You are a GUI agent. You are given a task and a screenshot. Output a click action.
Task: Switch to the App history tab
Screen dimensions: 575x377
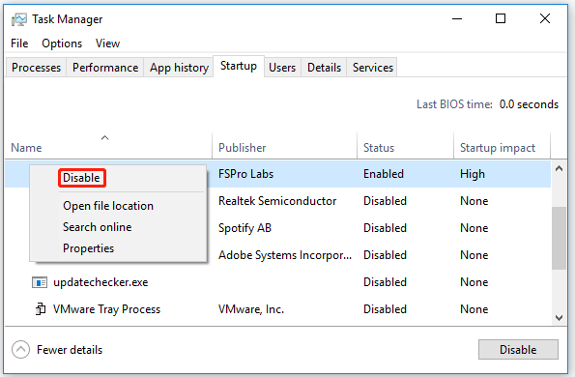179,68
